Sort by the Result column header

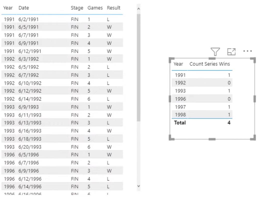(114, 8)
